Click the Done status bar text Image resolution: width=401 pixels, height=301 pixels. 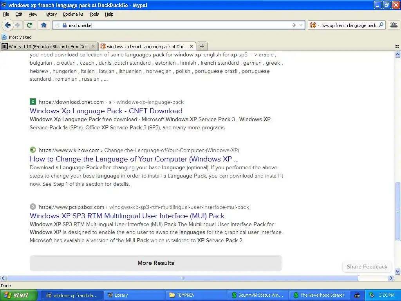pos(5,286)
